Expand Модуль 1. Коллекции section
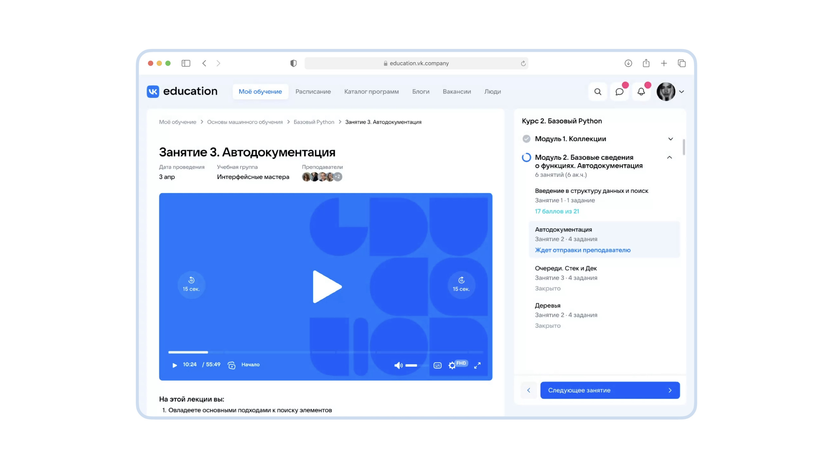Viewport: 833px width, 468px height. coord(670,139)
